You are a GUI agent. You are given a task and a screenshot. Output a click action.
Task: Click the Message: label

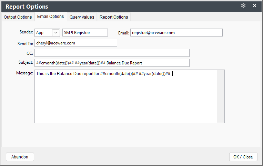click(25, 73)
